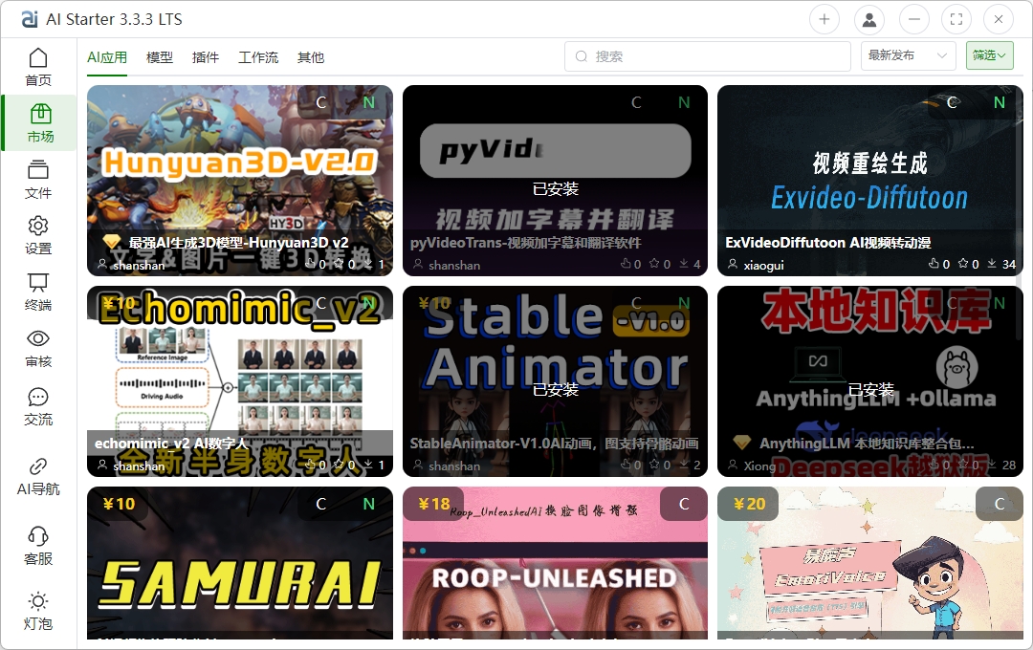This screenshot has width=1033, height=650.
Task: Open the AI导航 link icon
Action: pyautogui.click(x=38, y=466)
